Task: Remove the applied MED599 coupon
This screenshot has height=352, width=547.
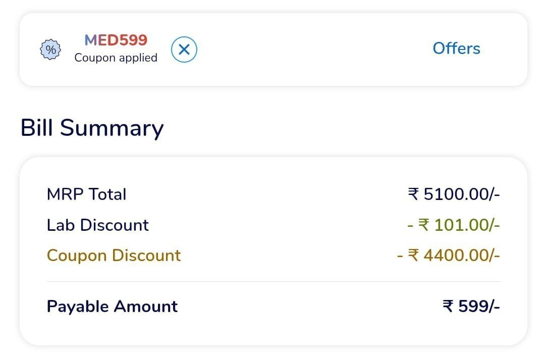Action: tap(184, 49)
